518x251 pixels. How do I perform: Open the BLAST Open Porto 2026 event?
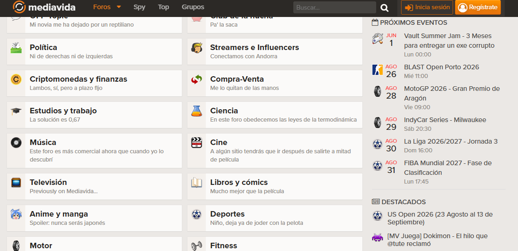(x=442, y=67)
